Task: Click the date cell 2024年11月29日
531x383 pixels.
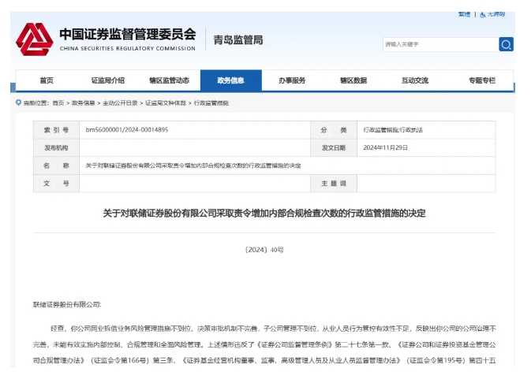Action: pyautogui.click(x=385, y=147)
